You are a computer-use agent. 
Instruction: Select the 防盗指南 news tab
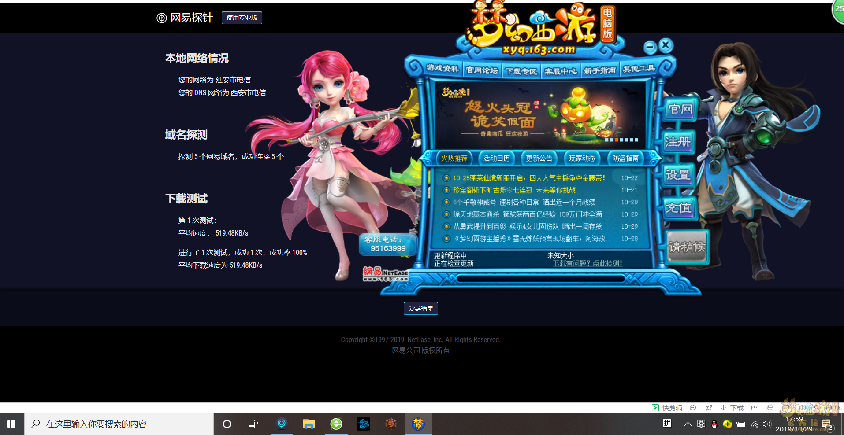(x=625, y=158)
